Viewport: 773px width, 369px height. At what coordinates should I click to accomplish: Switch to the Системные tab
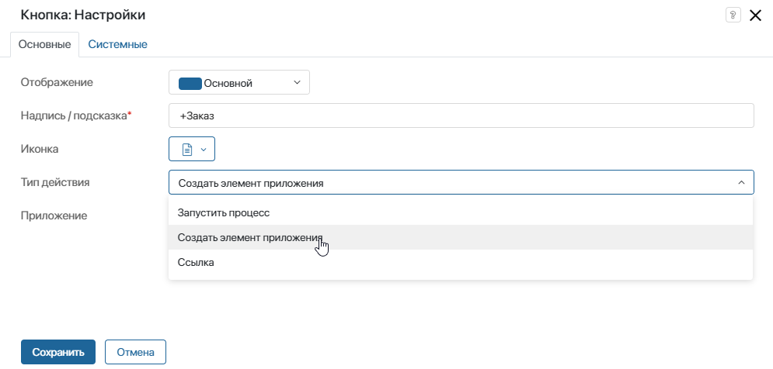[118, 44]
